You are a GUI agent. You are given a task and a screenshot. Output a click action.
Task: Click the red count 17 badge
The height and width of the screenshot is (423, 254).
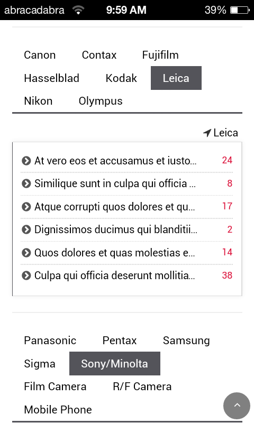click(x=227, y=206)
